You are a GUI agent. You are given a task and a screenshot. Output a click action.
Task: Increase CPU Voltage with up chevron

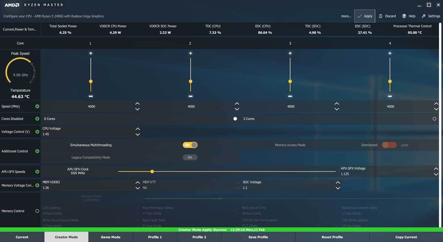coord(138,129)
